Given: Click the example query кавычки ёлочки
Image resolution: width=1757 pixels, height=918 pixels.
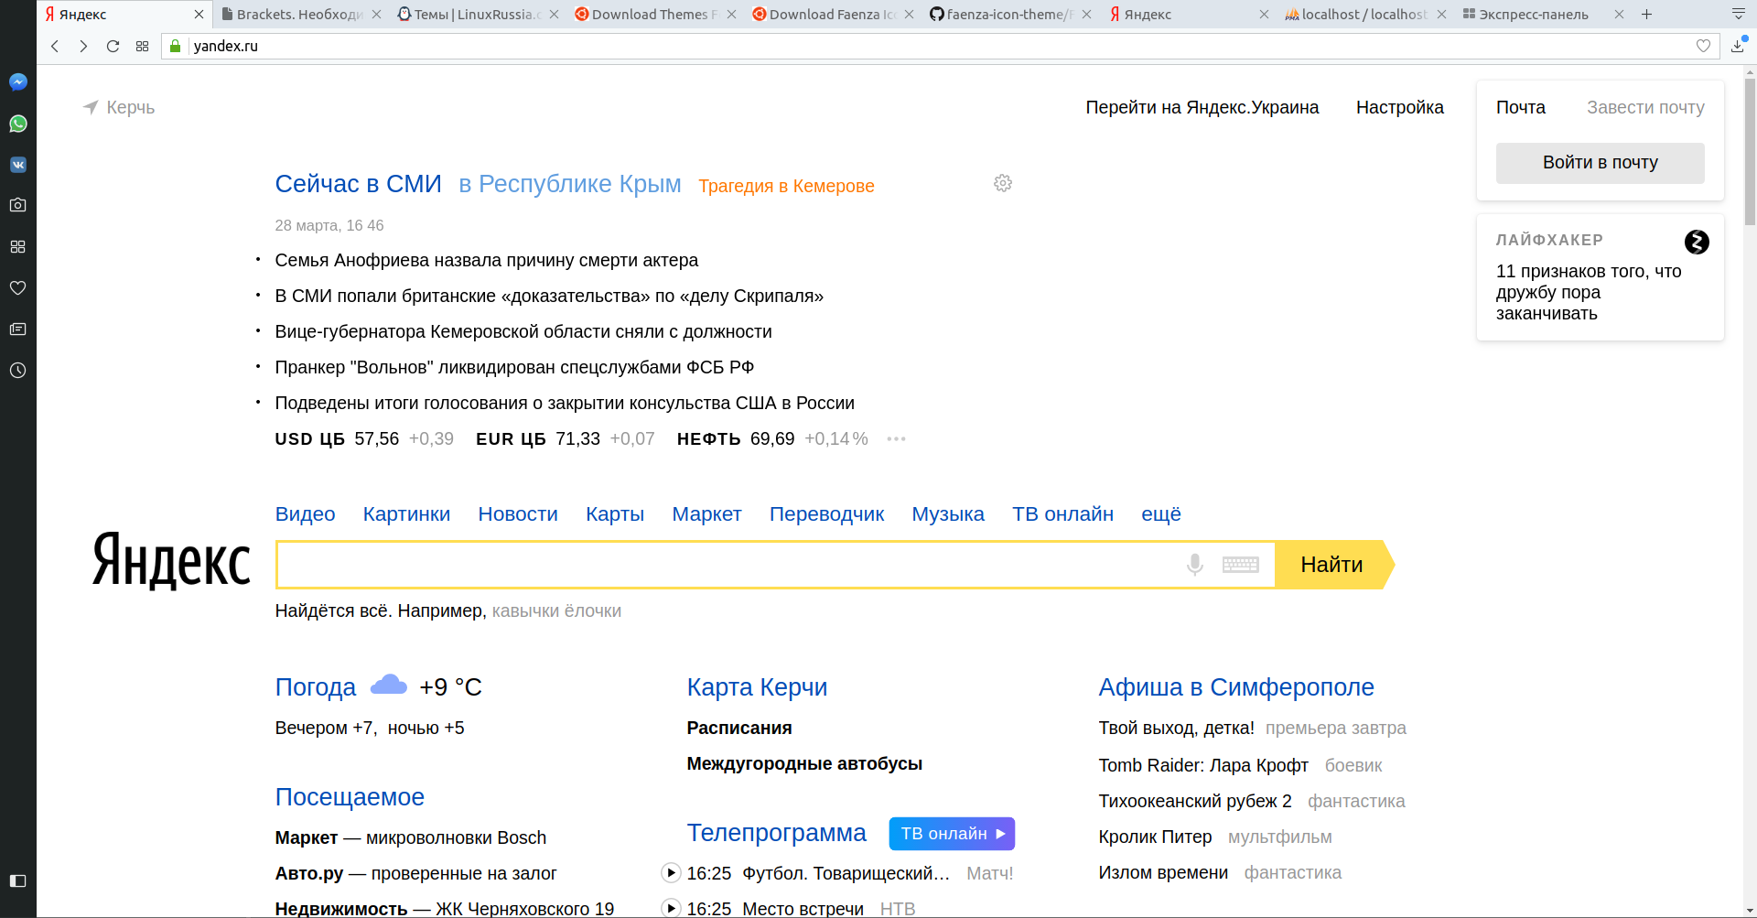Looking at the screenshot, I should (x=556, y=610).
